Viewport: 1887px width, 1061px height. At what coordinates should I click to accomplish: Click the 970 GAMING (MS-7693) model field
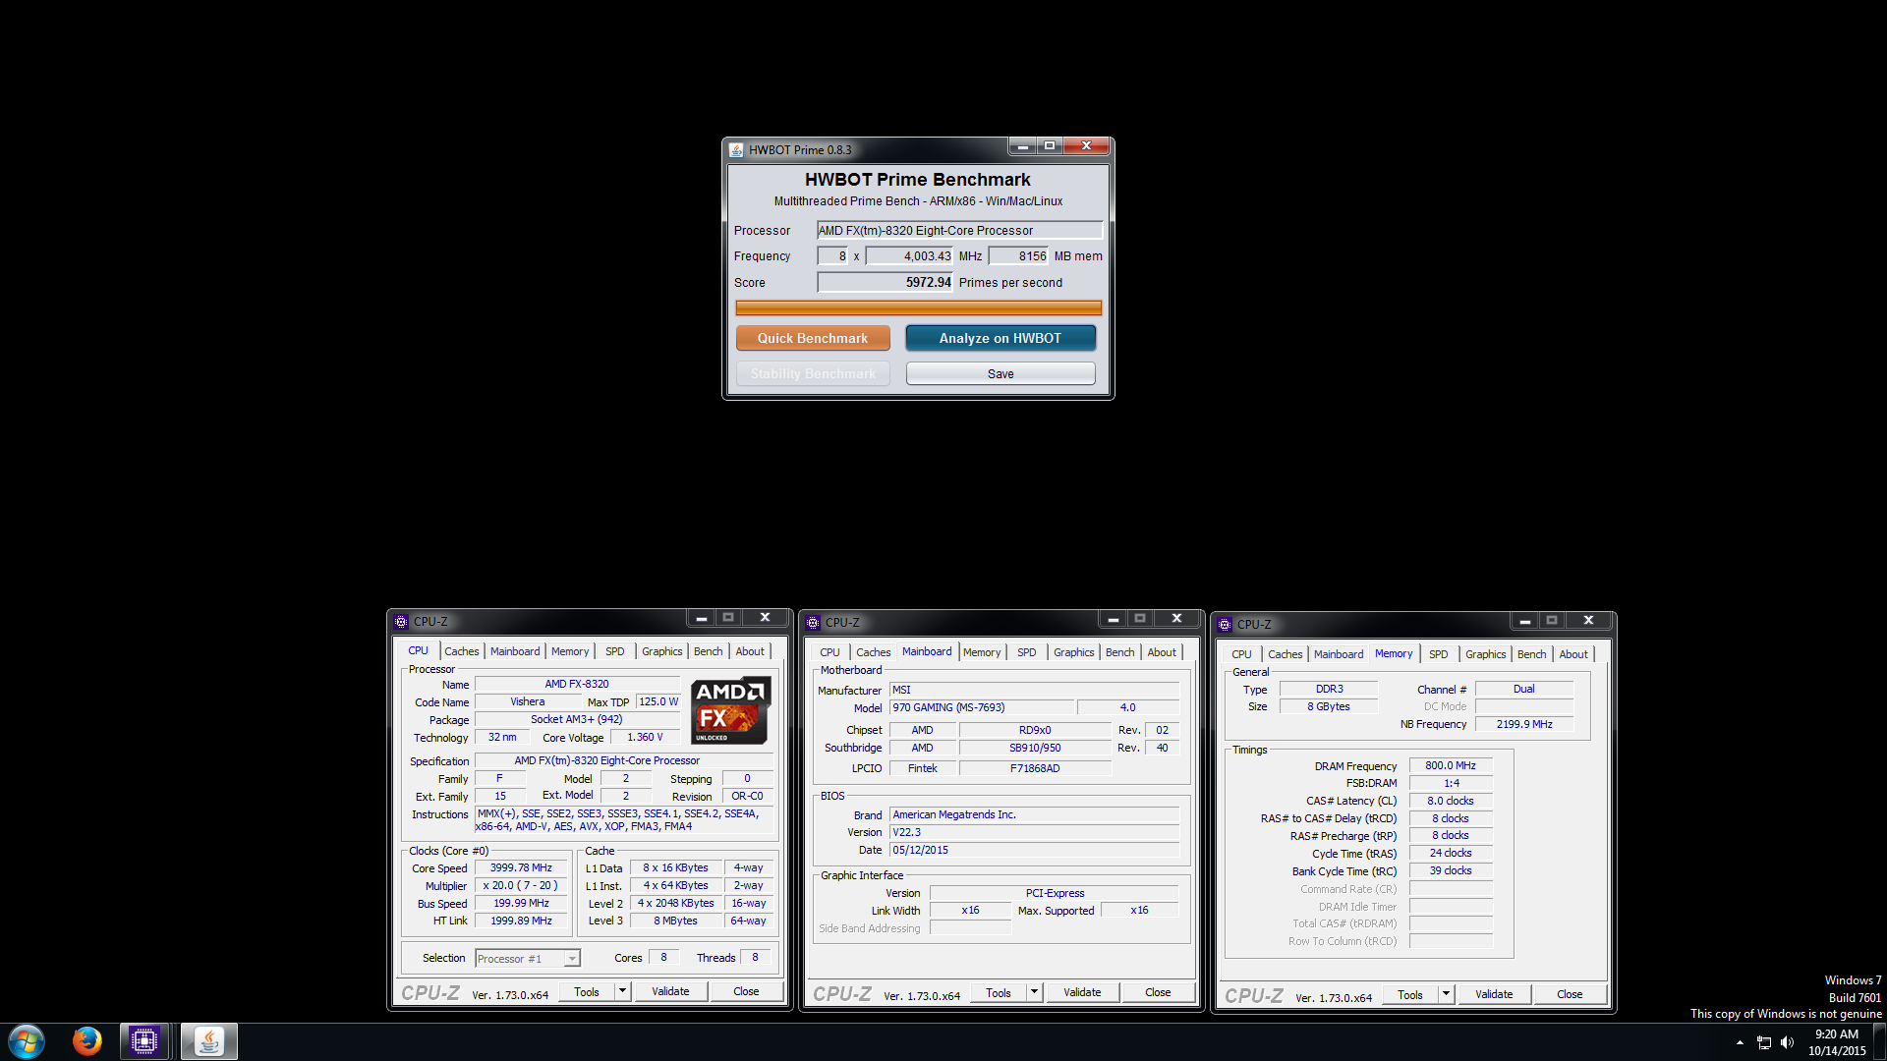tap(981, 708)
